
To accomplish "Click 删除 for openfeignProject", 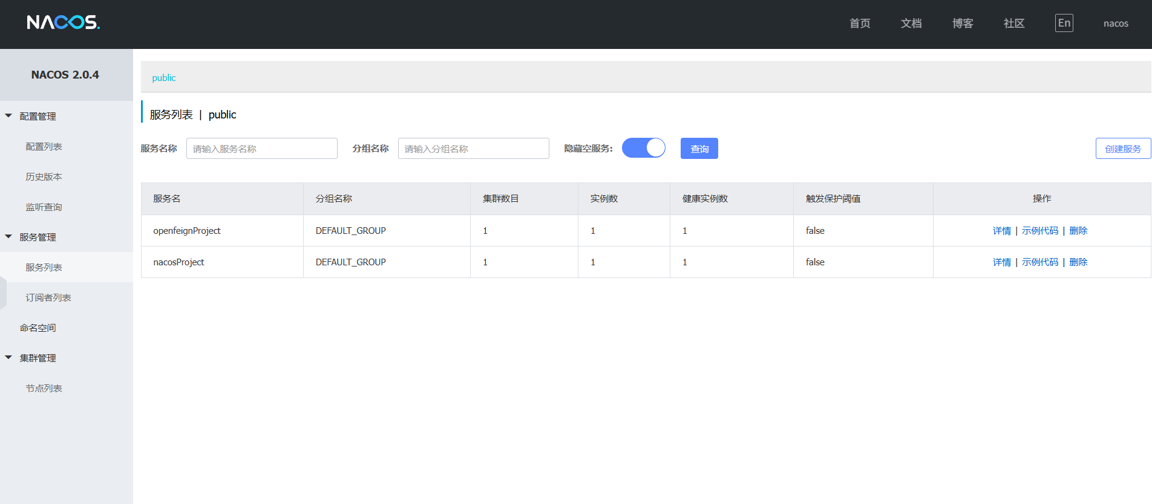I will [x=1078, y=231].
